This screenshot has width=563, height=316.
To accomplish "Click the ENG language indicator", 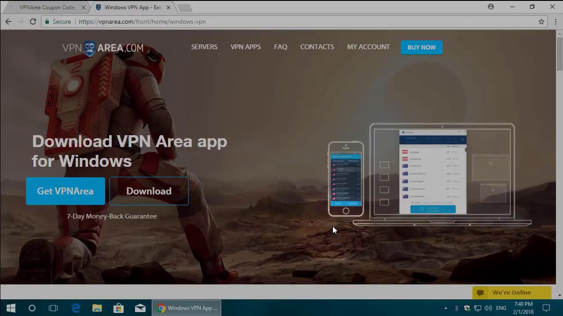I will click(x=501, y=308).
